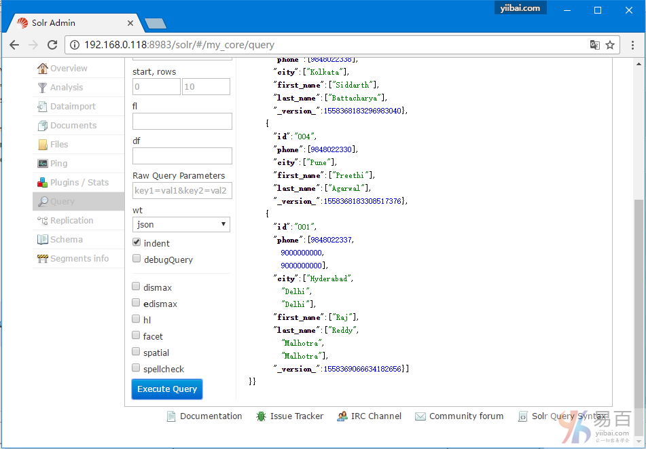Viewport: 646px width, 449px height.
Task: Click the "Hyderabad" city value
Action: click(x=329, y=279)
